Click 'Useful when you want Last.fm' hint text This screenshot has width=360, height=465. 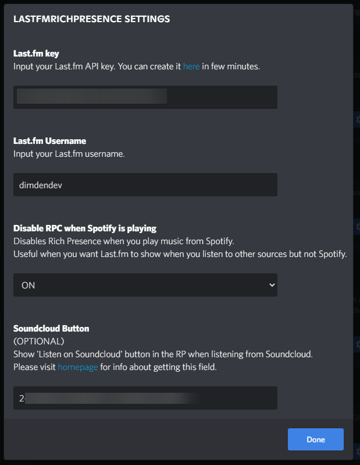click(x=180, y=254)
